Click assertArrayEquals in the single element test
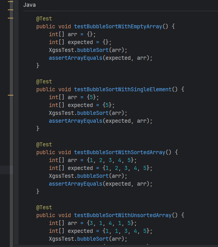Screen dimensions: 218x247 tap(76, 121)
